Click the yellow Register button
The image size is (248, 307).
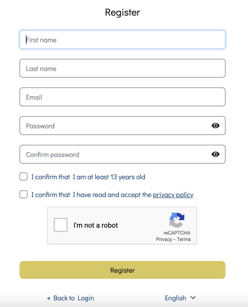tap(122, 270)
